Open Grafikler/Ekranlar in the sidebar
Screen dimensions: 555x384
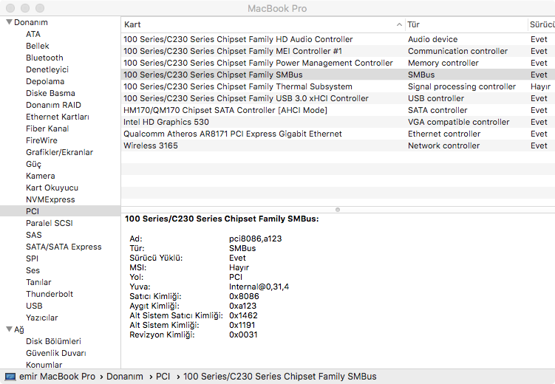(59, 152)
